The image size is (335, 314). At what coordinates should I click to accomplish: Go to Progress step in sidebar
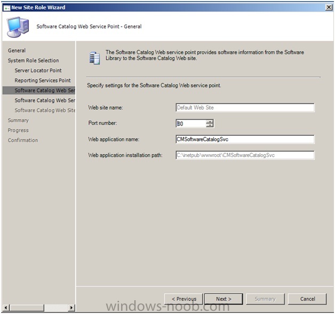[18, 130]
